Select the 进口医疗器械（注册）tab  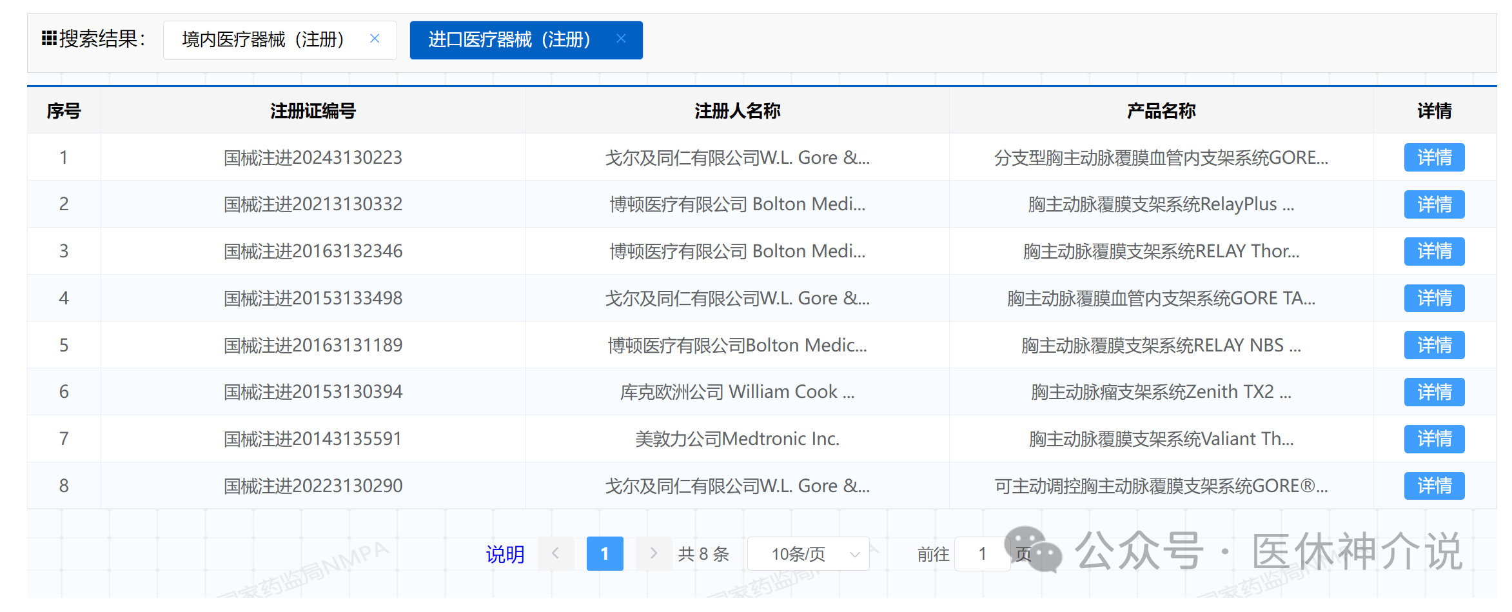(x=509, y=40)
